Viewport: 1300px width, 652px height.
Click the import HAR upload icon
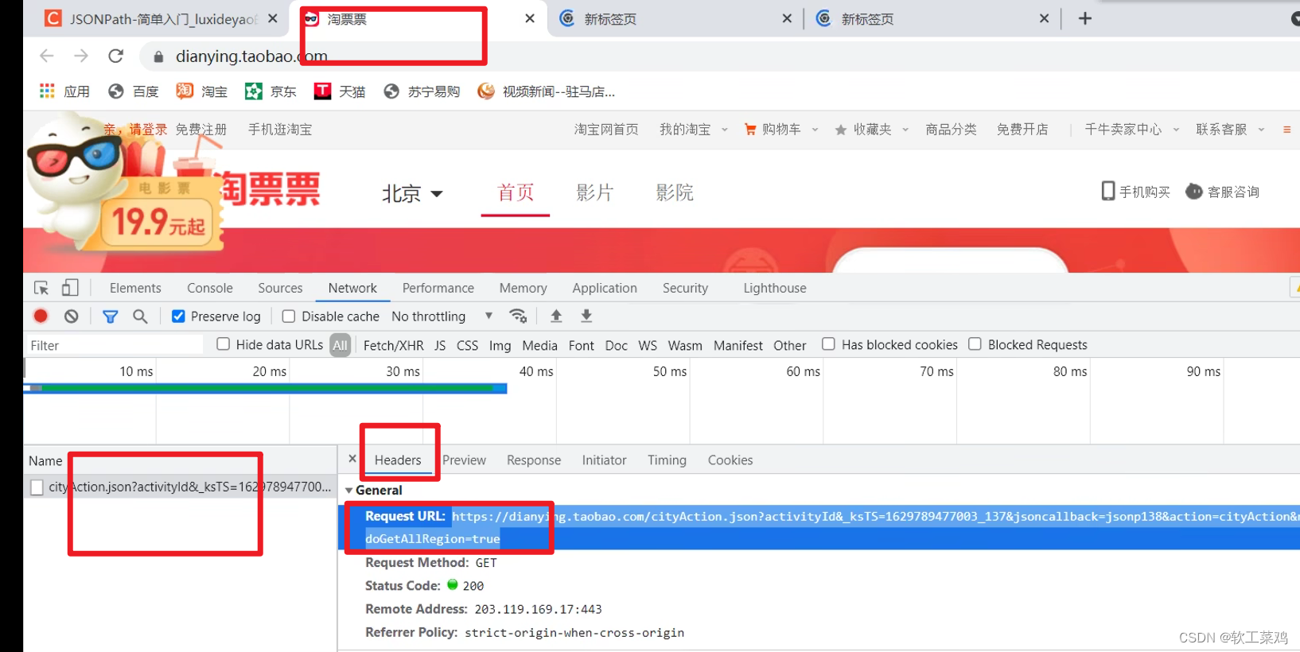(556, 316)
